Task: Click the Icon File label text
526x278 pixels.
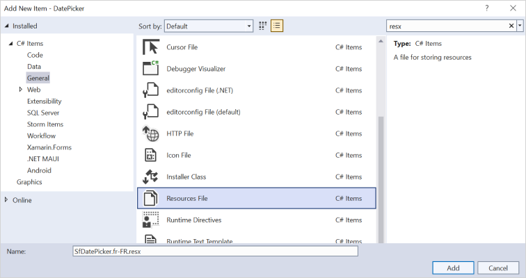Action: [x=178, y=155]
